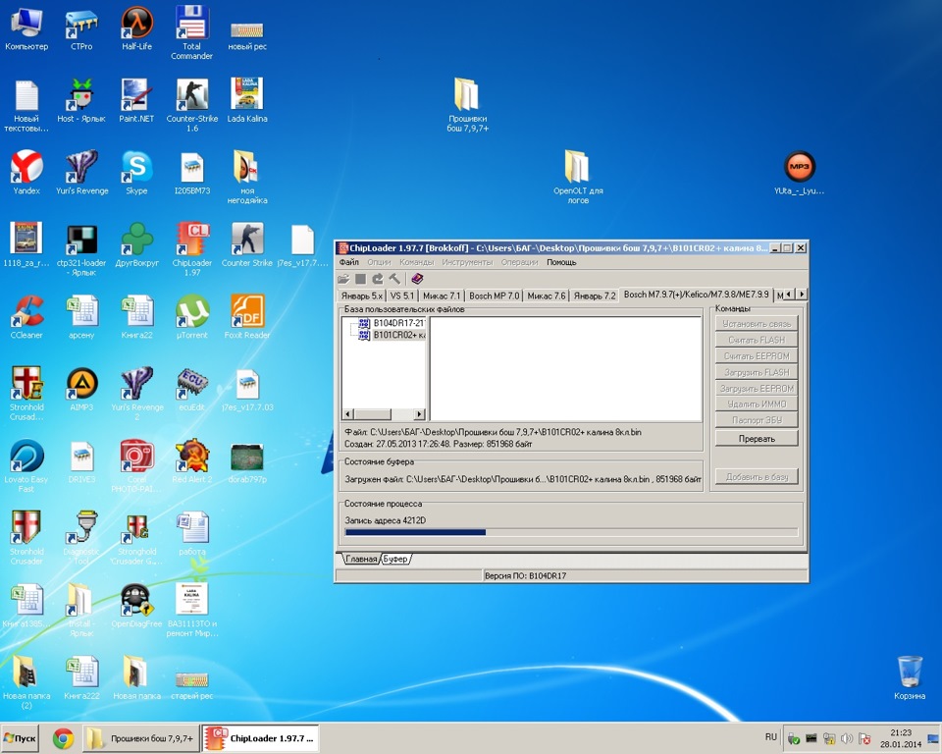Select the j7es_v17.7.03 file icon
Image resolution: width=942 pixels, height=754 pixels.
[x=247, y=389]
